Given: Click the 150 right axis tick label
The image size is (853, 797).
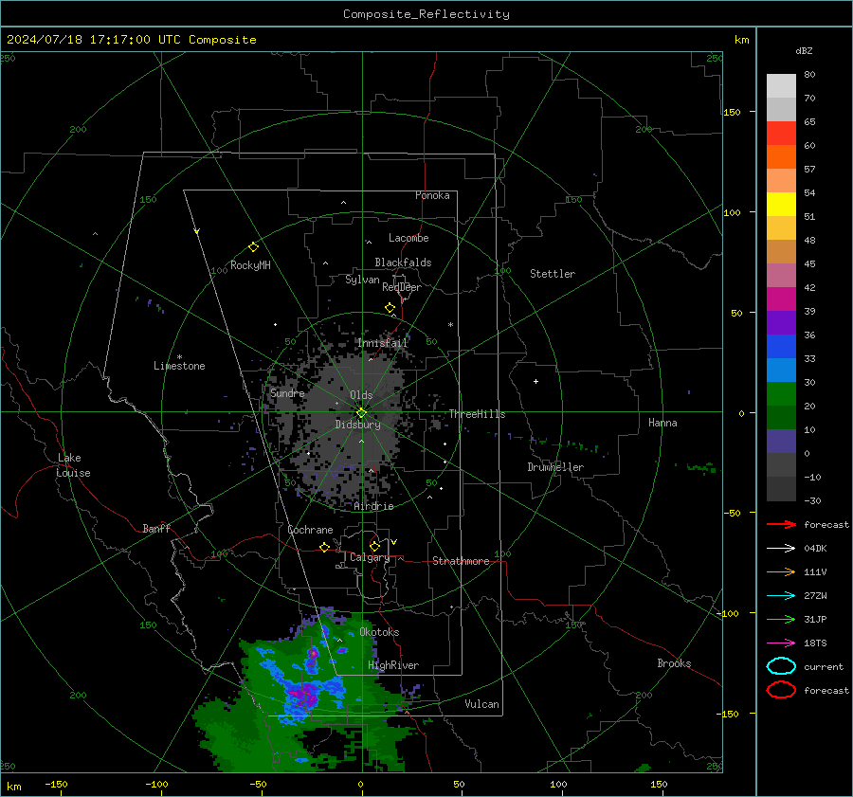Looking at the screenshot, I should (x=732, y=112).
